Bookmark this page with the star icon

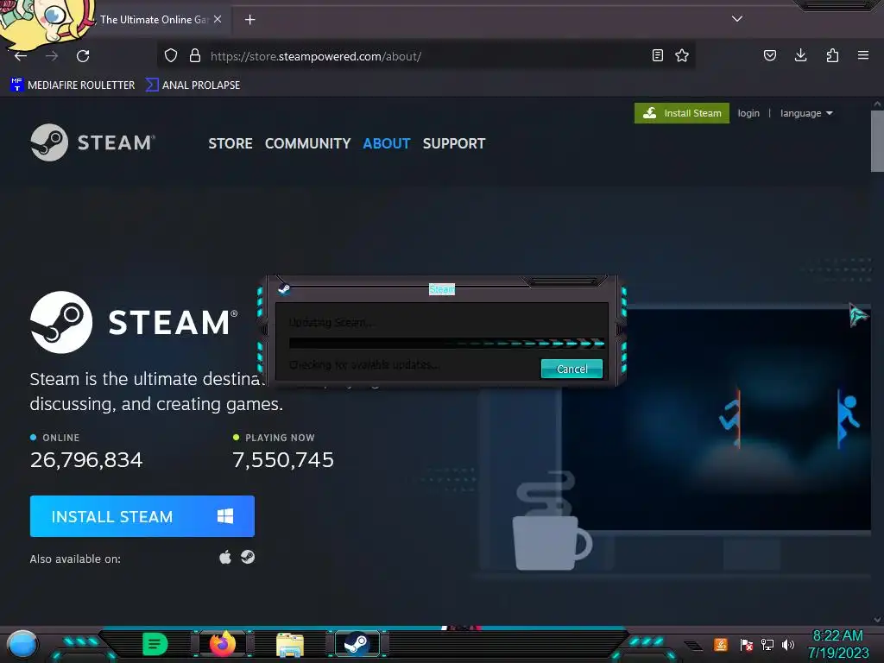pos(682,55)
